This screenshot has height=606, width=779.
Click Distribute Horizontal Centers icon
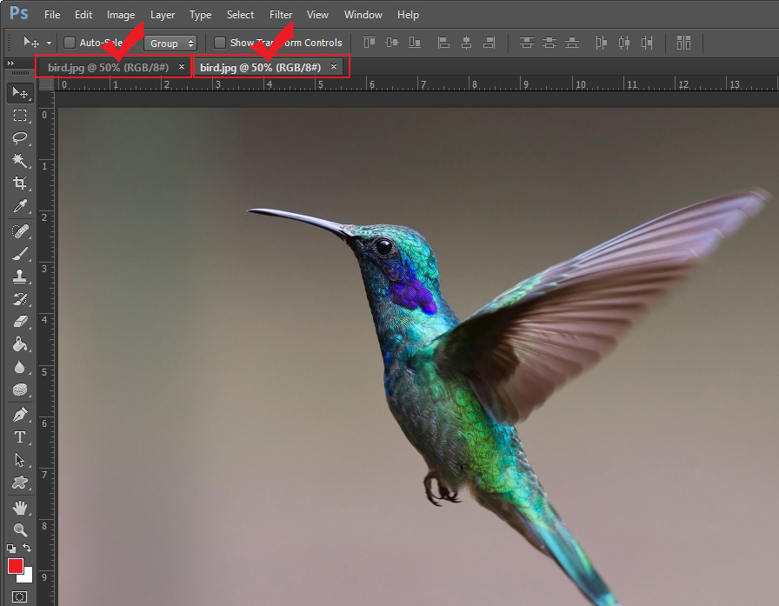[624, 43]
